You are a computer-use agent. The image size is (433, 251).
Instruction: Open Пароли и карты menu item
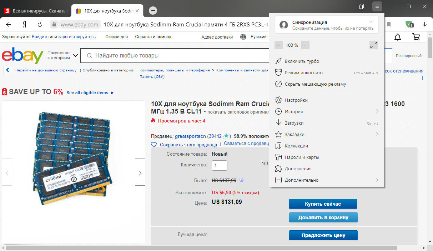(x=327, y=157)
